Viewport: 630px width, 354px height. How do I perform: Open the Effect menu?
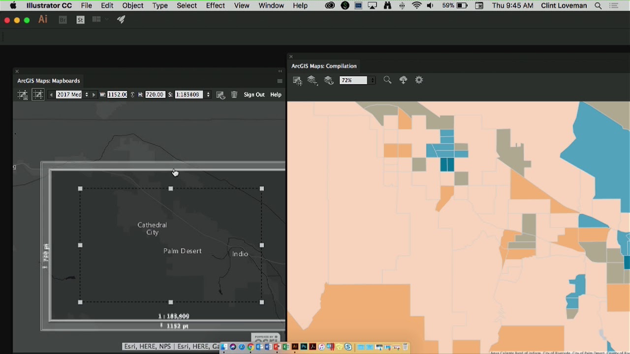[x=216, y=5]
